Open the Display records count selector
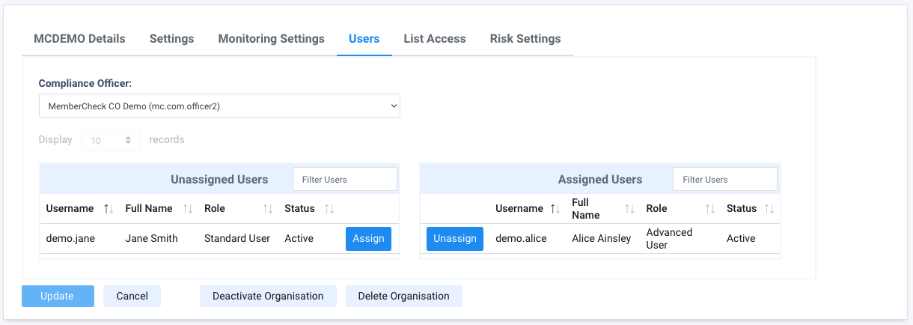The height and width of the screenshot is (325, 913). 110,140
